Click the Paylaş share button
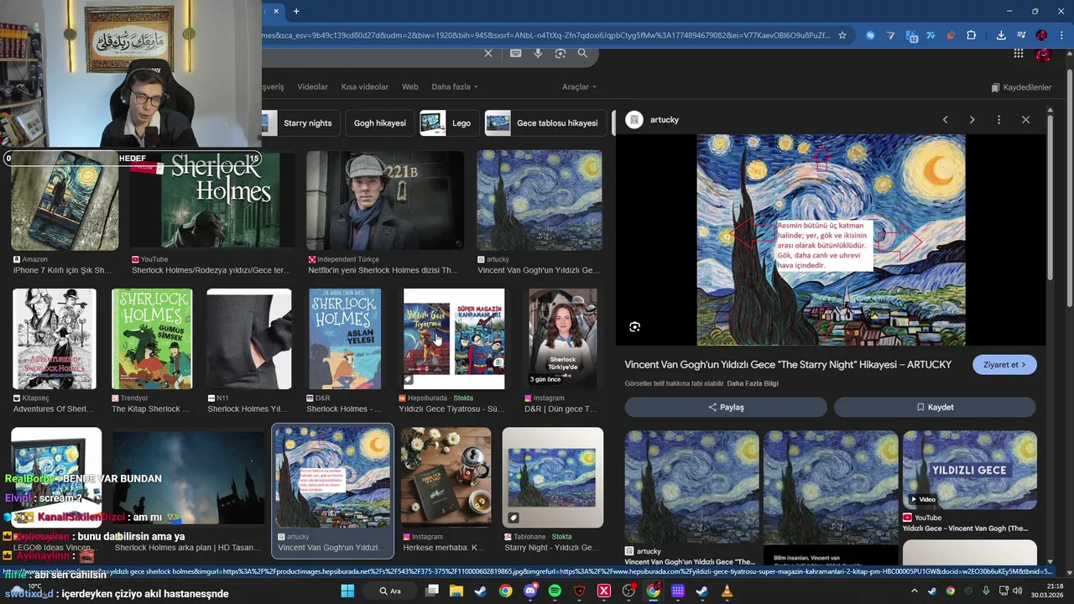1074x604 pixels. (x=726, y=407)
